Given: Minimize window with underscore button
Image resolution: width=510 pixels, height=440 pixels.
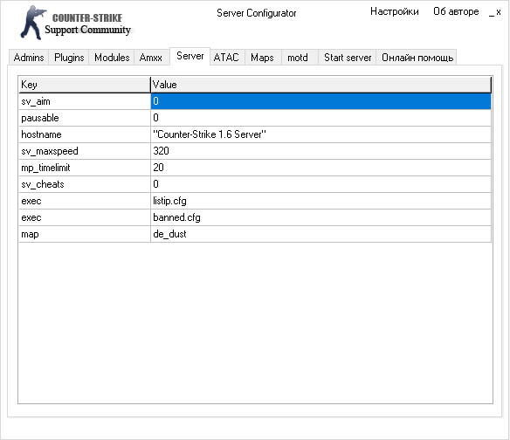Looking at the screenshot, I should point(492,13).
